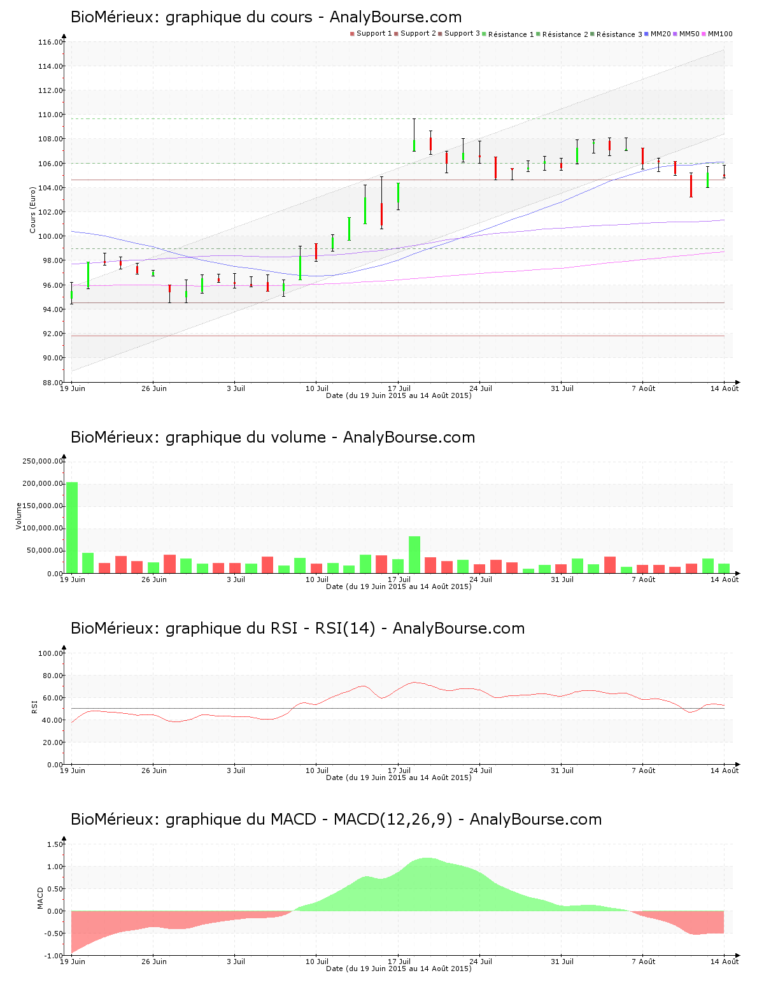Viewport: 764px width, 987px height.
Task: Click the blue MM20 legend color square
Action: [x=647, y=34]
